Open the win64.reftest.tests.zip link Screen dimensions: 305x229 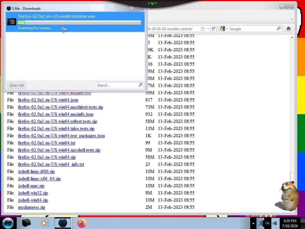pos(57,122)
